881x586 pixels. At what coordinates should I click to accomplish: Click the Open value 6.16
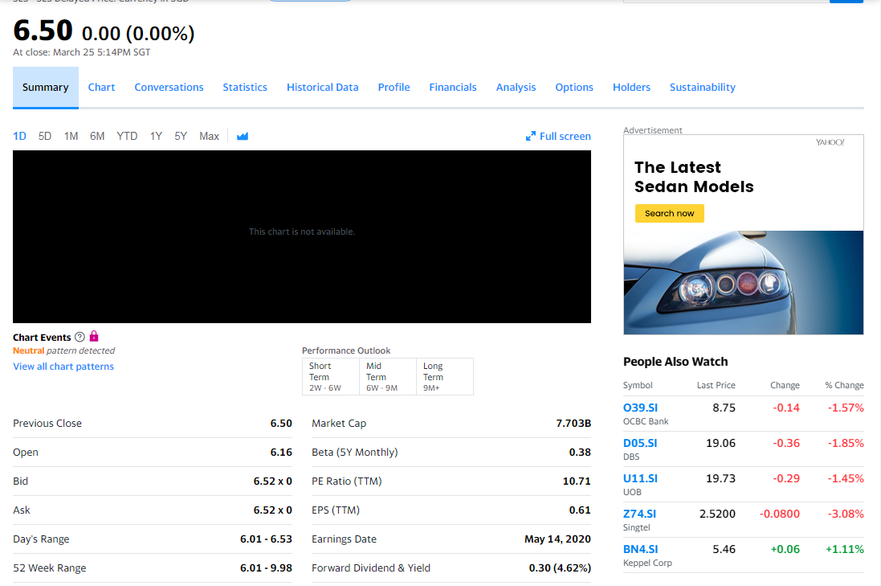(x=281, y=452)
